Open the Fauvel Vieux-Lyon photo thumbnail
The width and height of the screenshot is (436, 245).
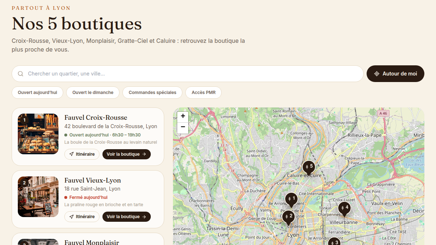click(38, 197)
